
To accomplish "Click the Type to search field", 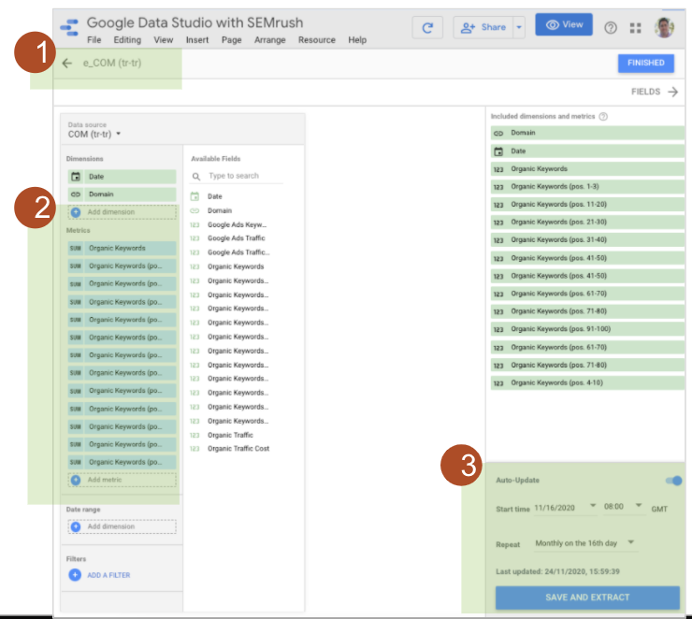I will (x=243, y=176).
